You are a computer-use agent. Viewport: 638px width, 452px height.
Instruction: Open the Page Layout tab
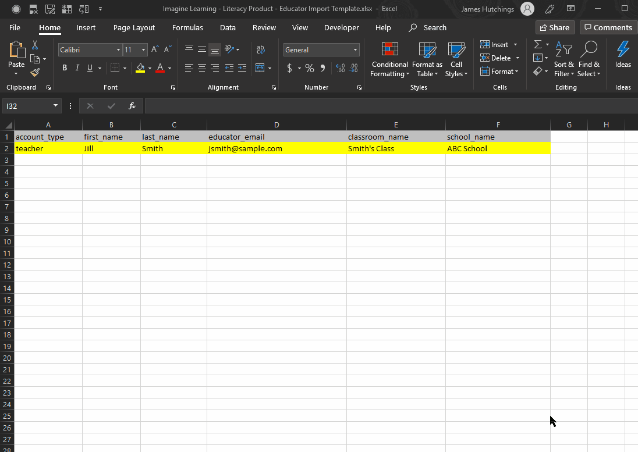coord(134,27)
